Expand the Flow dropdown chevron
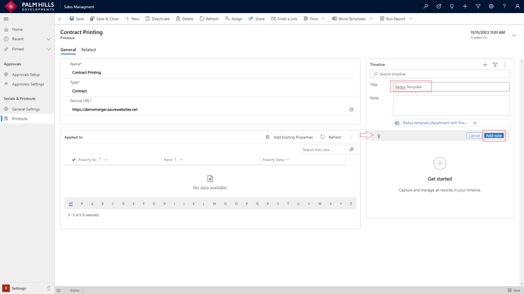Viewport: 524px width, 294px height. 323,19
